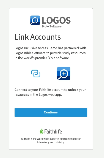Click the Logos magnifier icon in header

click(35, 20)
